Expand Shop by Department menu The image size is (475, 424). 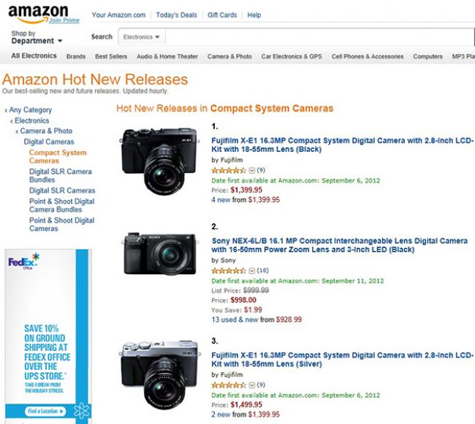[37, 37]
